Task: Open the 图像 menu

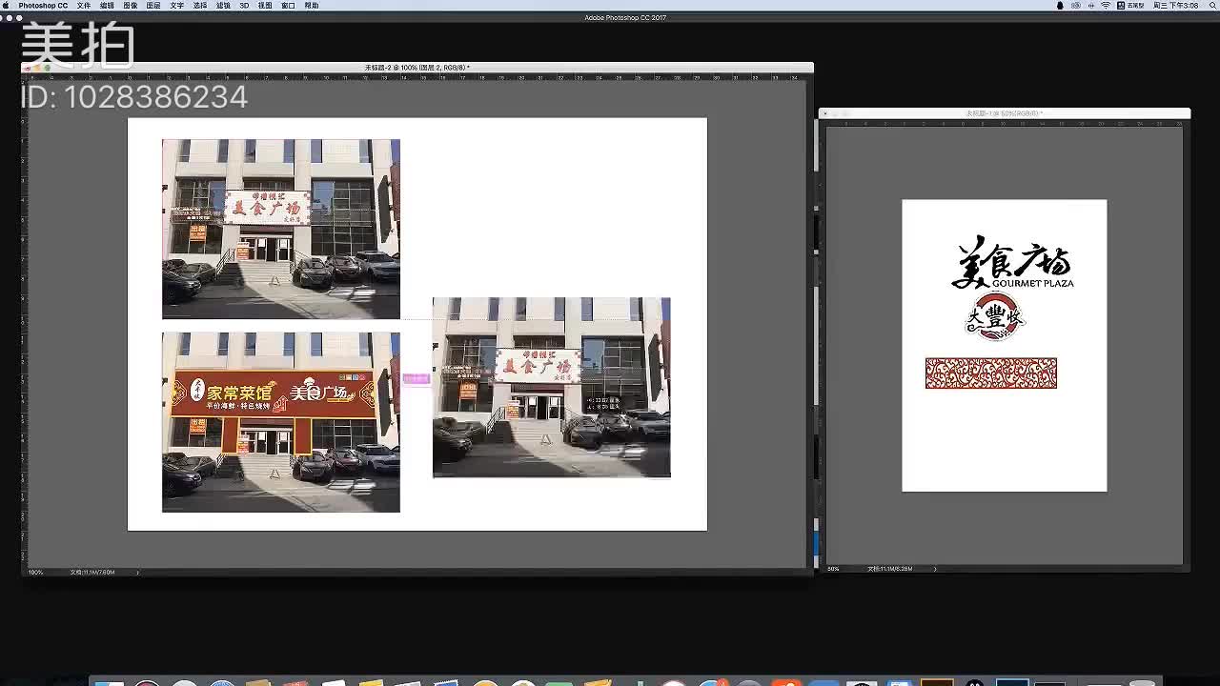Action: 131,6
